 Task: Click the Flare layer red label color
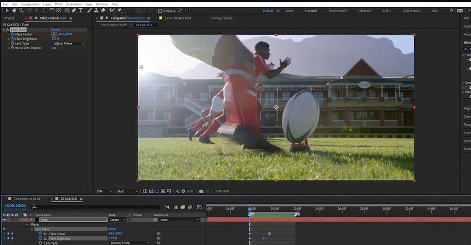click(x=26, y=220)
